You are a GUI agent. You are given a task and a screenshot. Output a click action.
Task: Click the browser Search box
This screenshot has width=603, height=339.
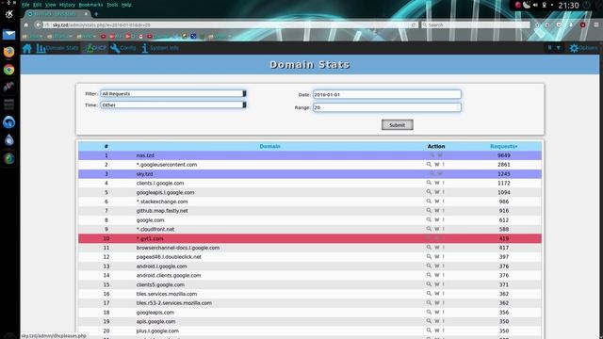[x=475, y=24]
